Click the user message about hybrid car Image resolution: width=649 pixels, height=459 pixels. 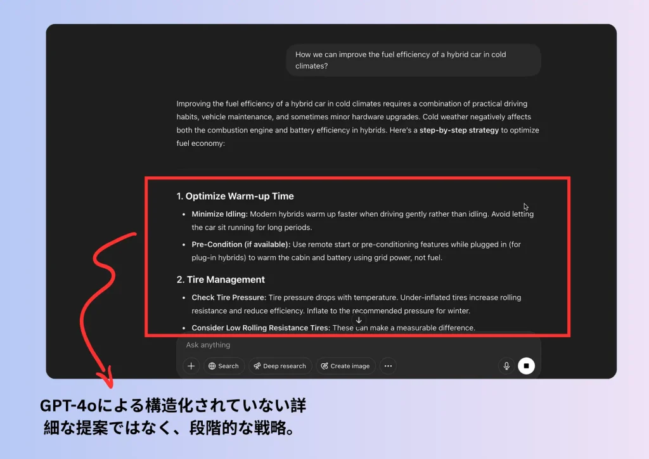tap(413, 60)
